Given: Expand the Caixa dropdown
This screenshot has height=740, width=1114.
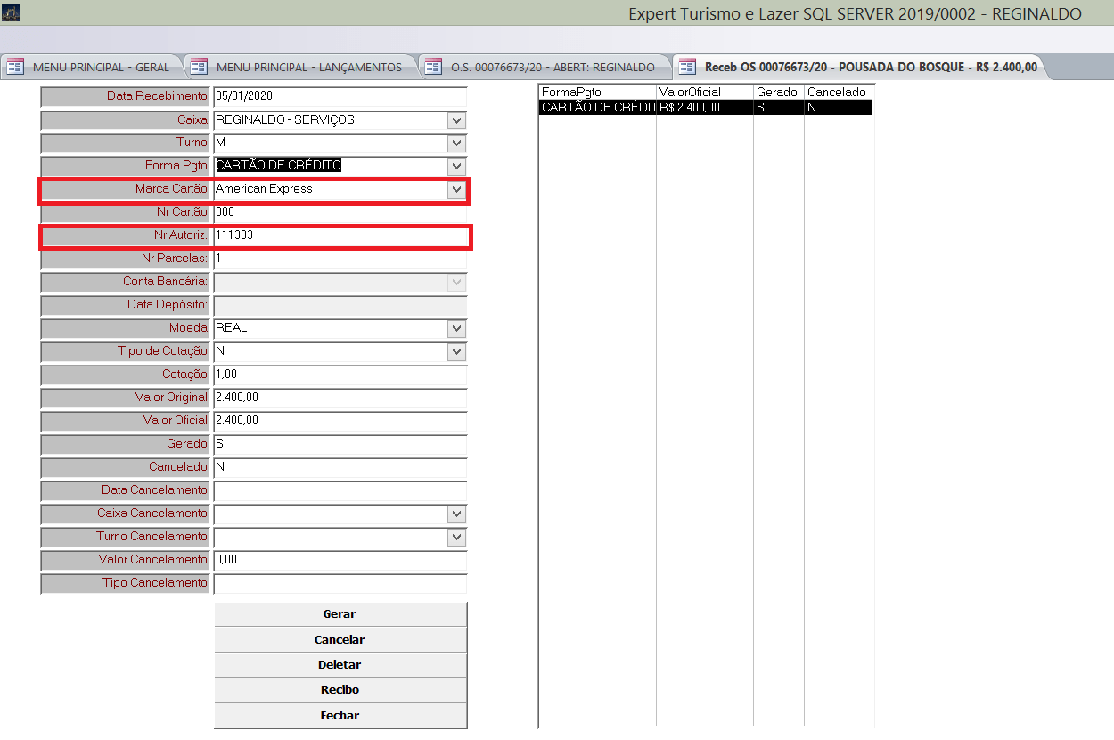Looking at the screenshot, I should pos(456,120).
